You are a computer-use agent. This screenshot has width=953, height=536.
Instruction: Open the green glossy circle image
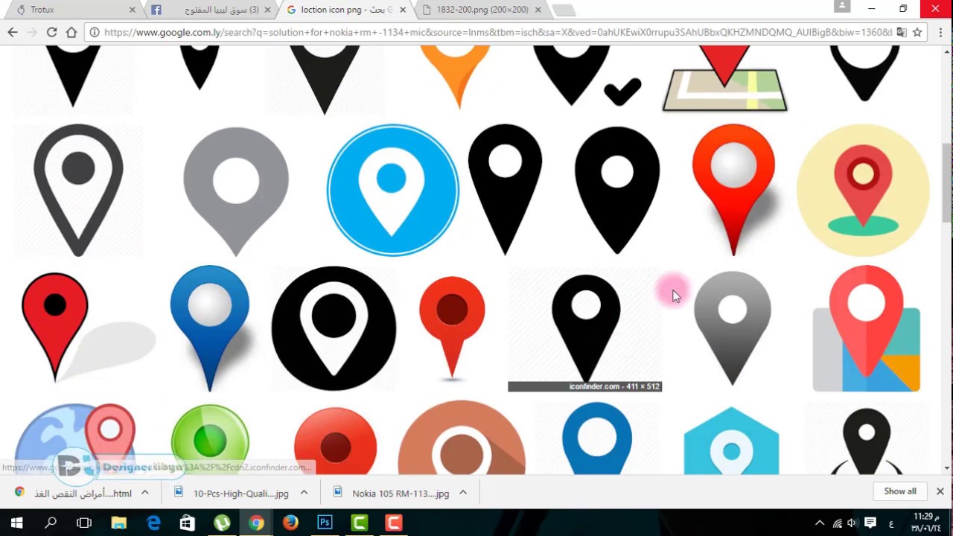(210, 439)
